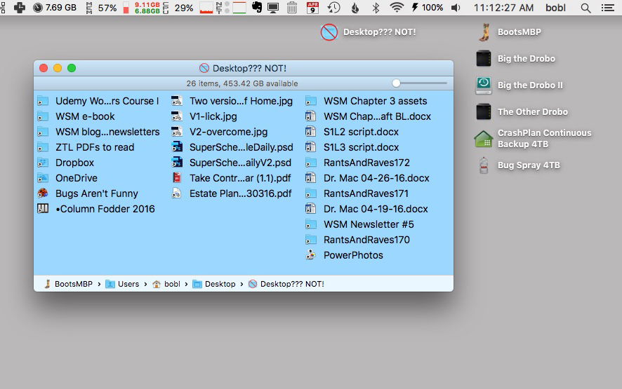The width and height of the screenshot is (622, 389).
Task: Select the V1-lick.jpg image icon
Action: point(177,116)
